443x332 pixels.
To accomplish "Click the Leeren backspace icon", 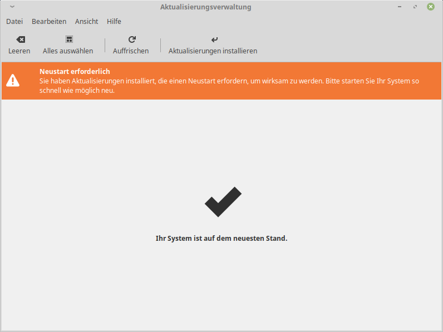I will (20, 39).
